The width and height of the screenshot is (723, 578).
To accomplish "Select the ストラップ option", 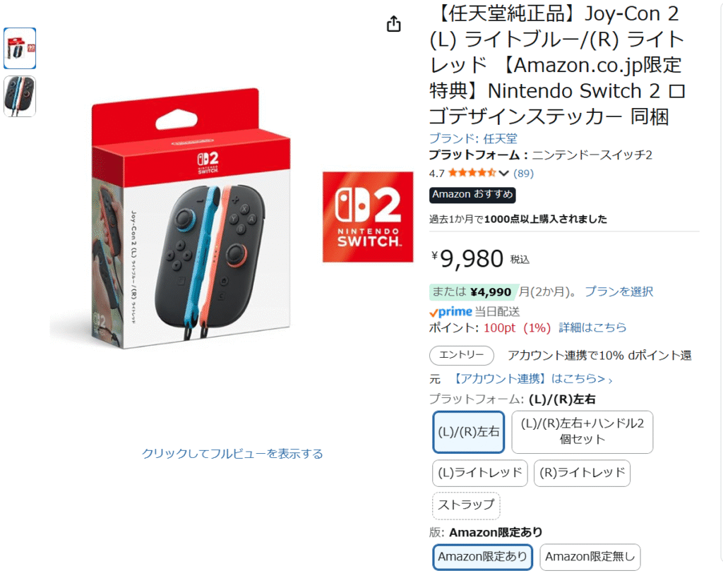I will [466, 505].
